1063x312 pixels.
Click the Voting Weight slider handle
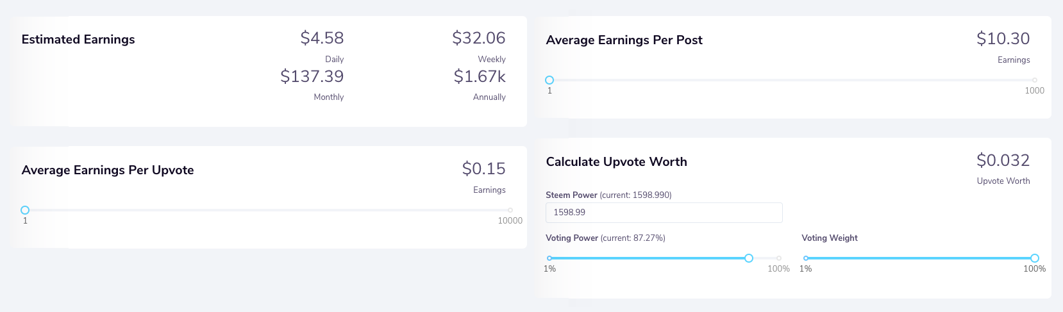(1035, 258)
